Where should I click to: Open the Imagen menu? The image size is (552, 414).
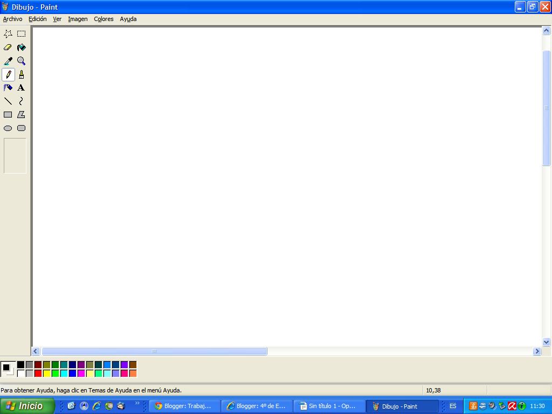point(78,19)
